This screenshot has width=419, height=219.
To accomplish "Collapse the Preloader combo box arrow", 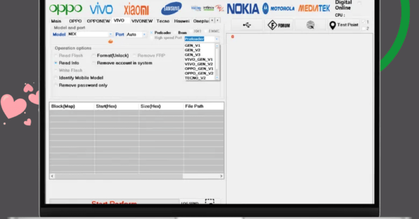I will click(x=217, y=39).
